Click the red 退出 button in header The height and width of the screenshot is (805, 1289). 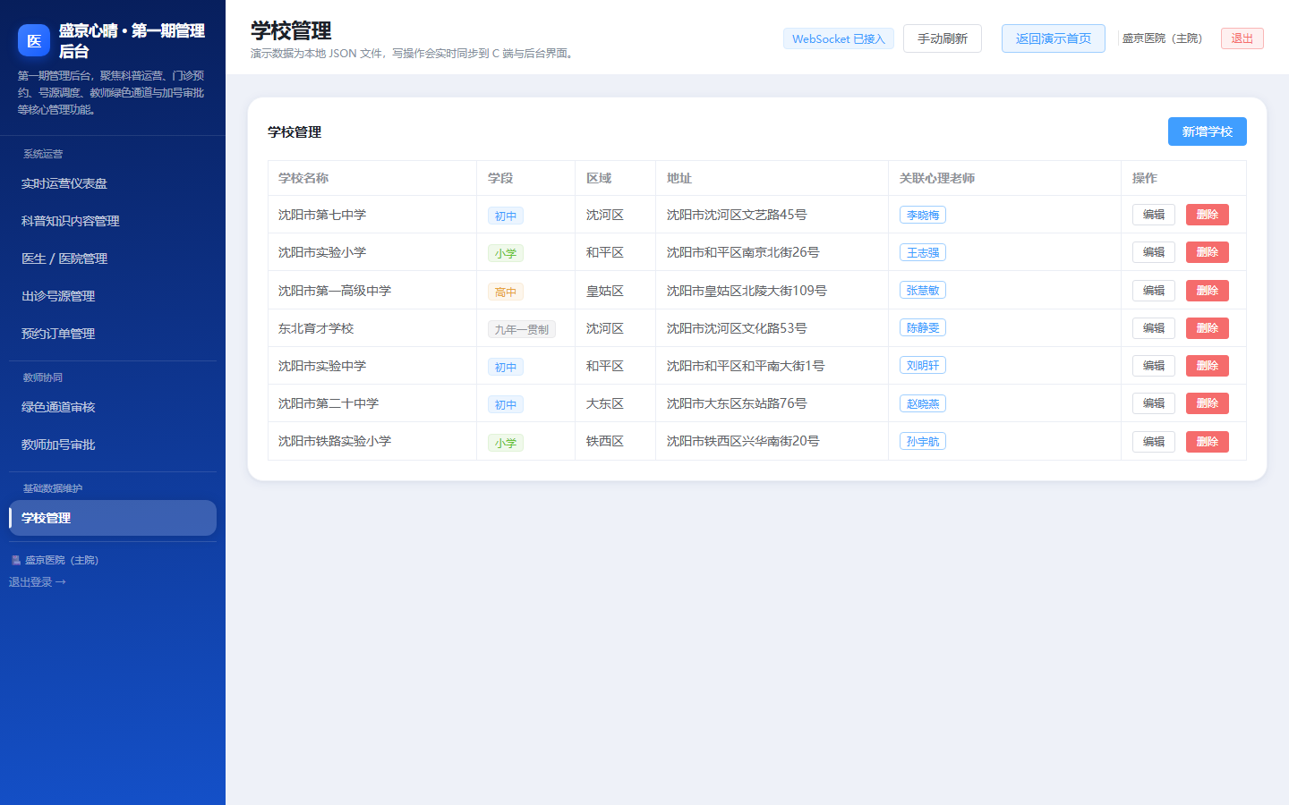coord(1242,38)
